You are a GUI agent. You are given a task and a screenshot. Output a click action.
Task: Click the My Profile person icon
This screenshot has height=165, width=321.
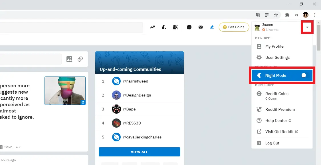259,47
